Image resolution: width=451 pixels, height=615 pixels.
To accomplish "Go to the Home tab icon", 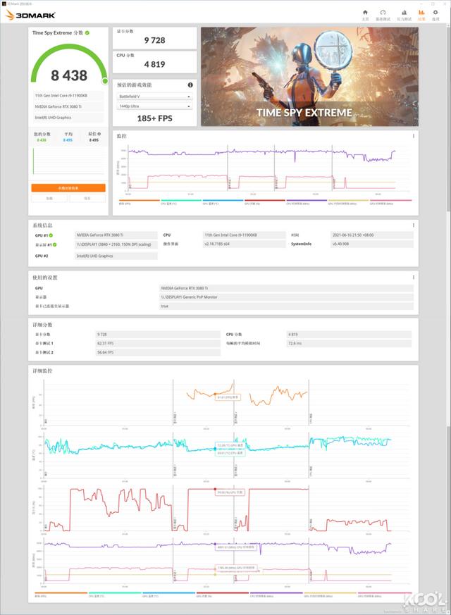I will 365,13.
